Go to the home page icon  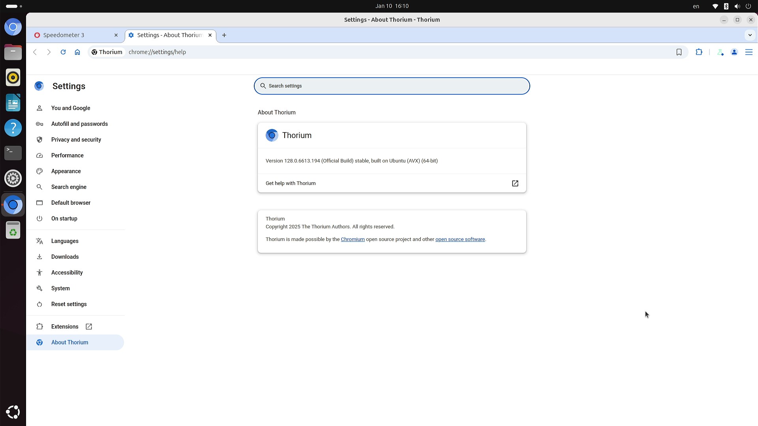click(77, 52)
